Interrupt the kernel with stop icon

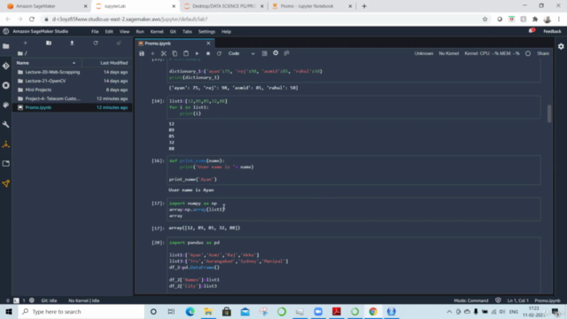[208, 53]
